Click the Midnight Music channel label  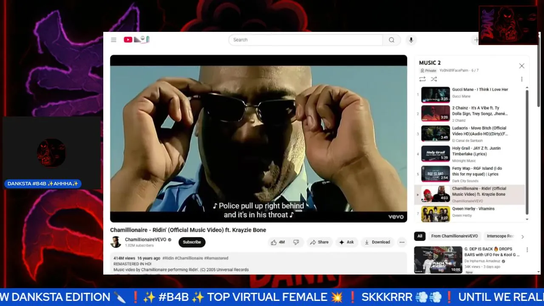(x=464, y=161)
